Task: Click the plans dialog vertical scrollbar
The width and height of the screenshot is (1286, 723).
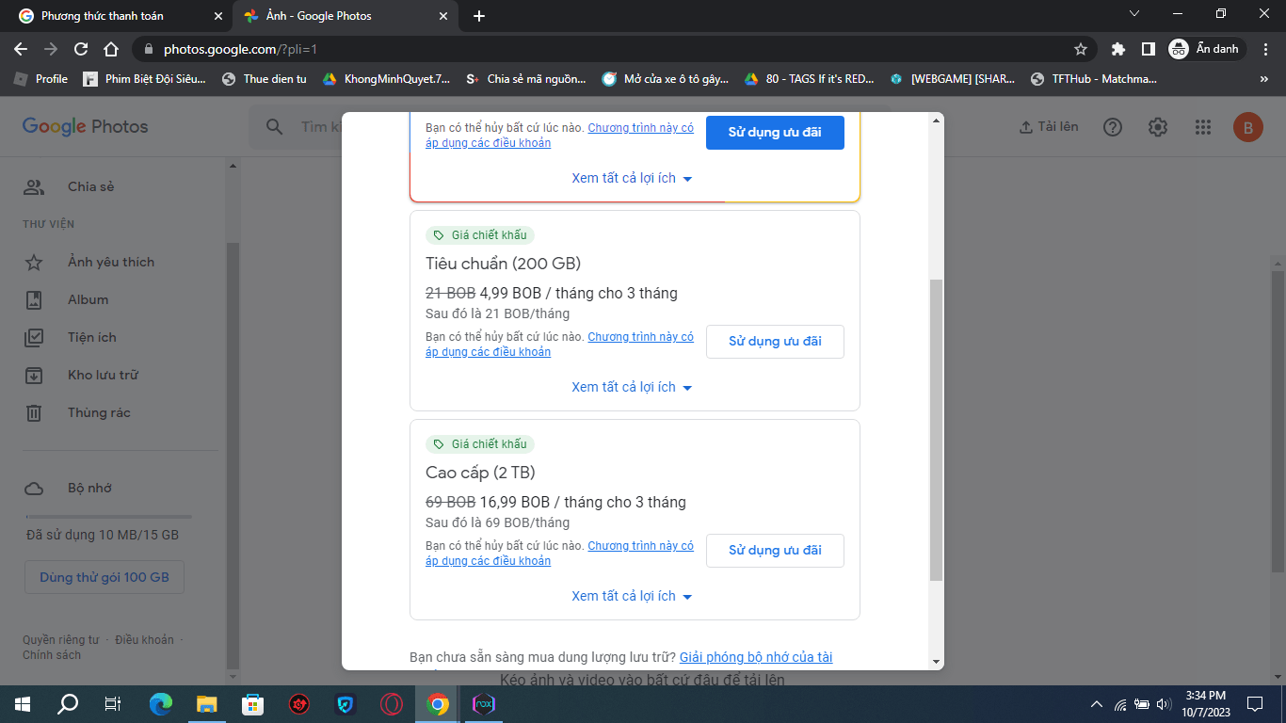Action: [x=936, y=429]
